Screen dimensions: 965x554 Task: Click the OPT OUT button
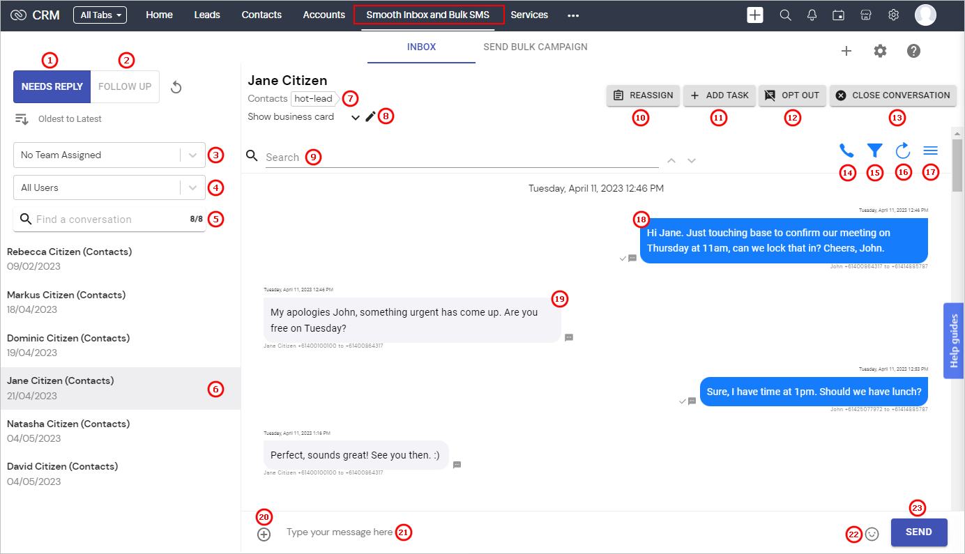click(x=792, y=95)
